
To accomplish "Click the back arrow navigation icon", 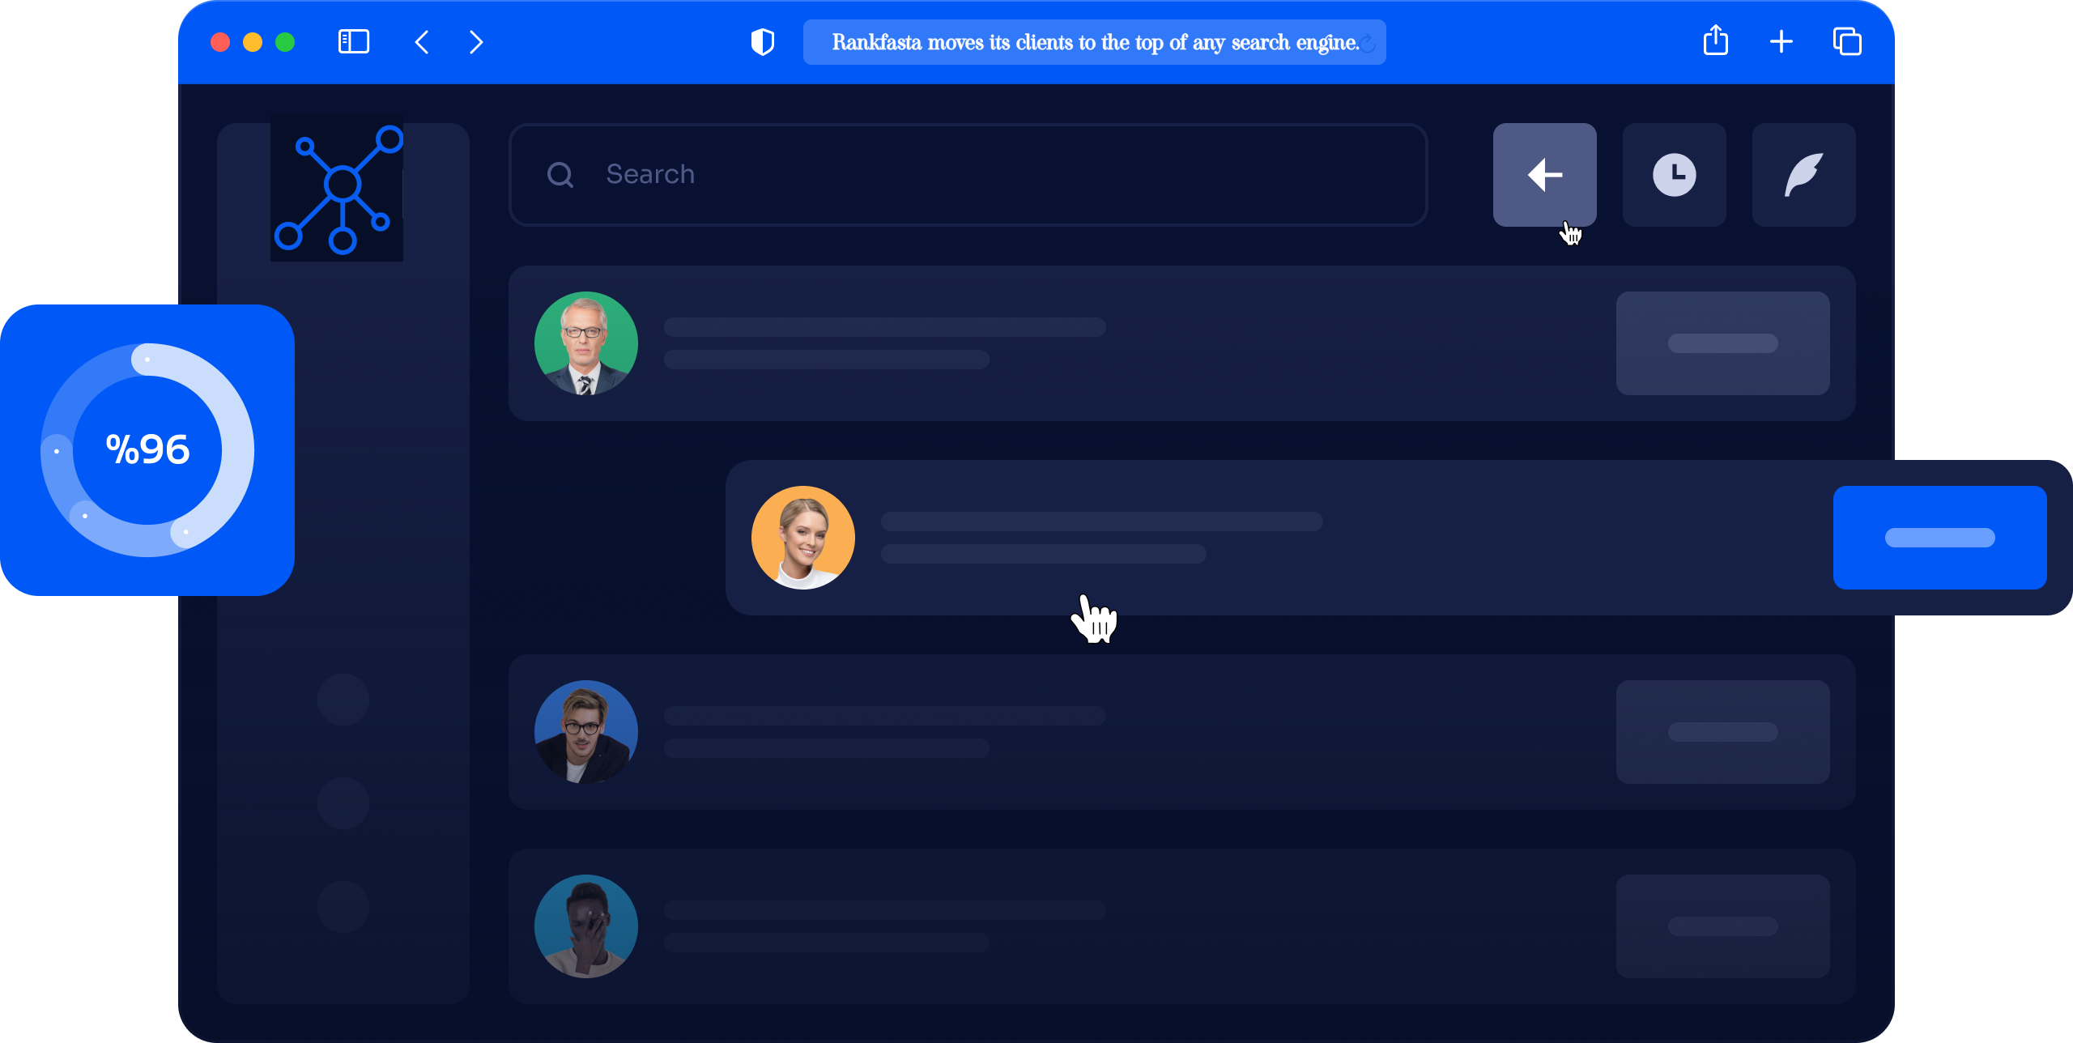I will (x=1545, y=174).
